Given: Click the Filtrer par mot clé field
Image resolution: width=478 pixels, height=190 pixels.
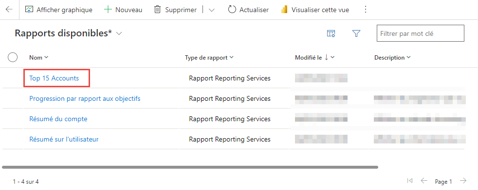Looking at the screenshot, I should pos(421,33).
